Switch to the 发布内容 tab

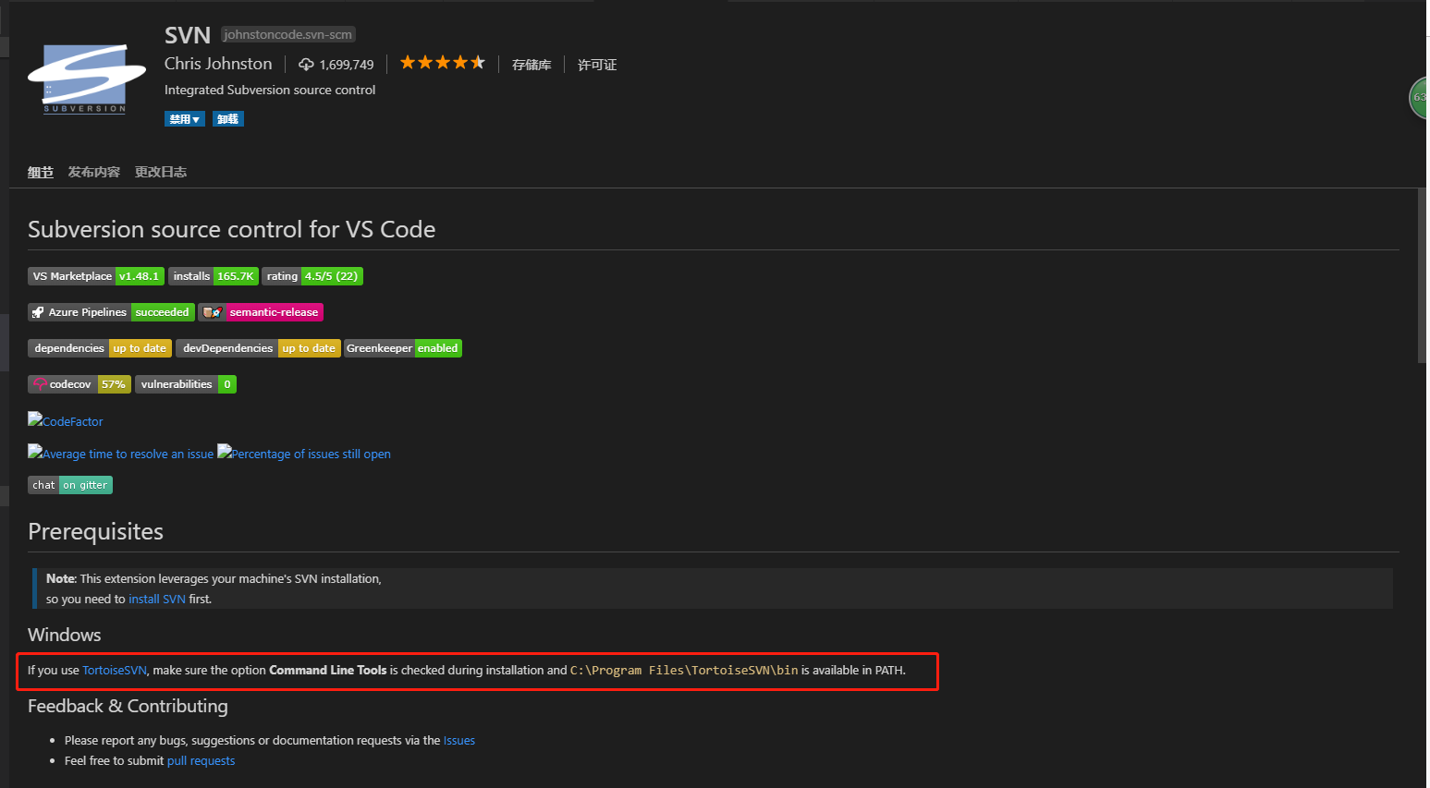point(94,172)
